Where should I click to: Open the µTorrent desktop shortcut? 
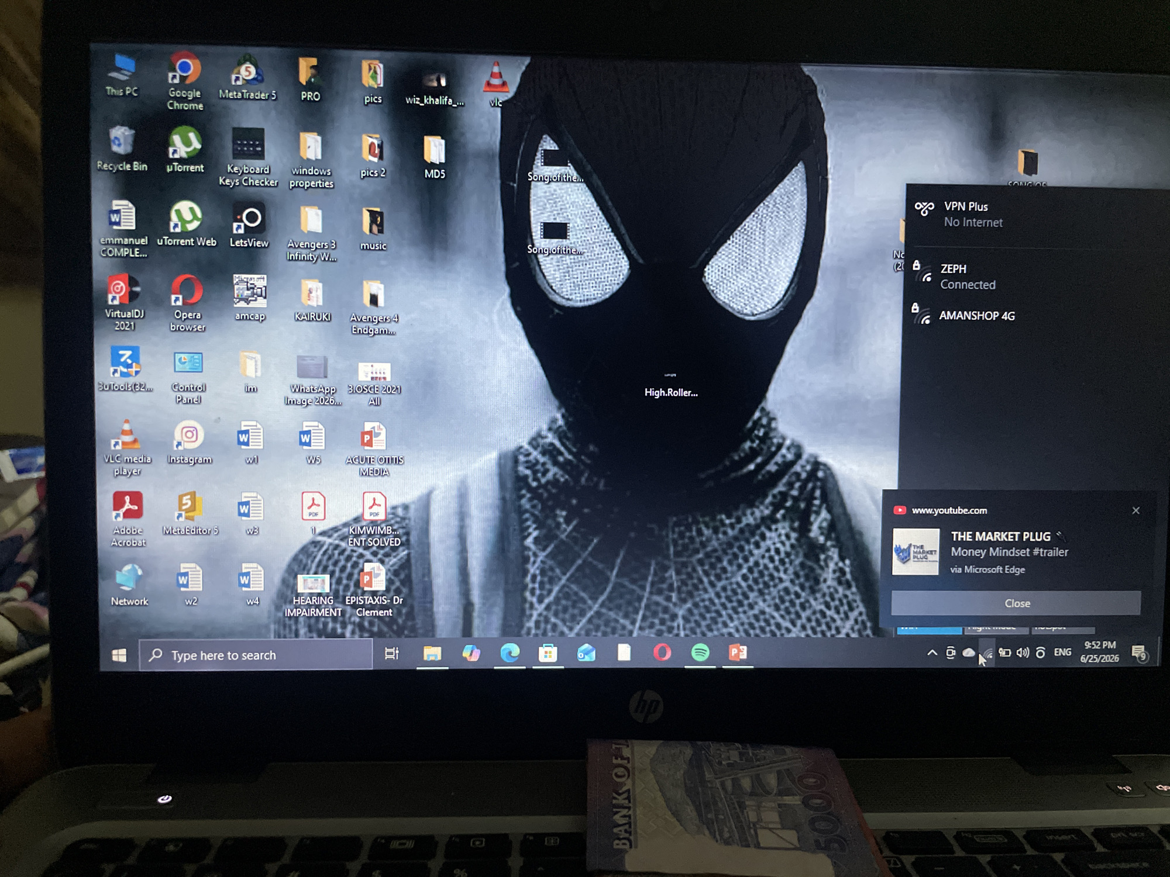pos(185,150)
